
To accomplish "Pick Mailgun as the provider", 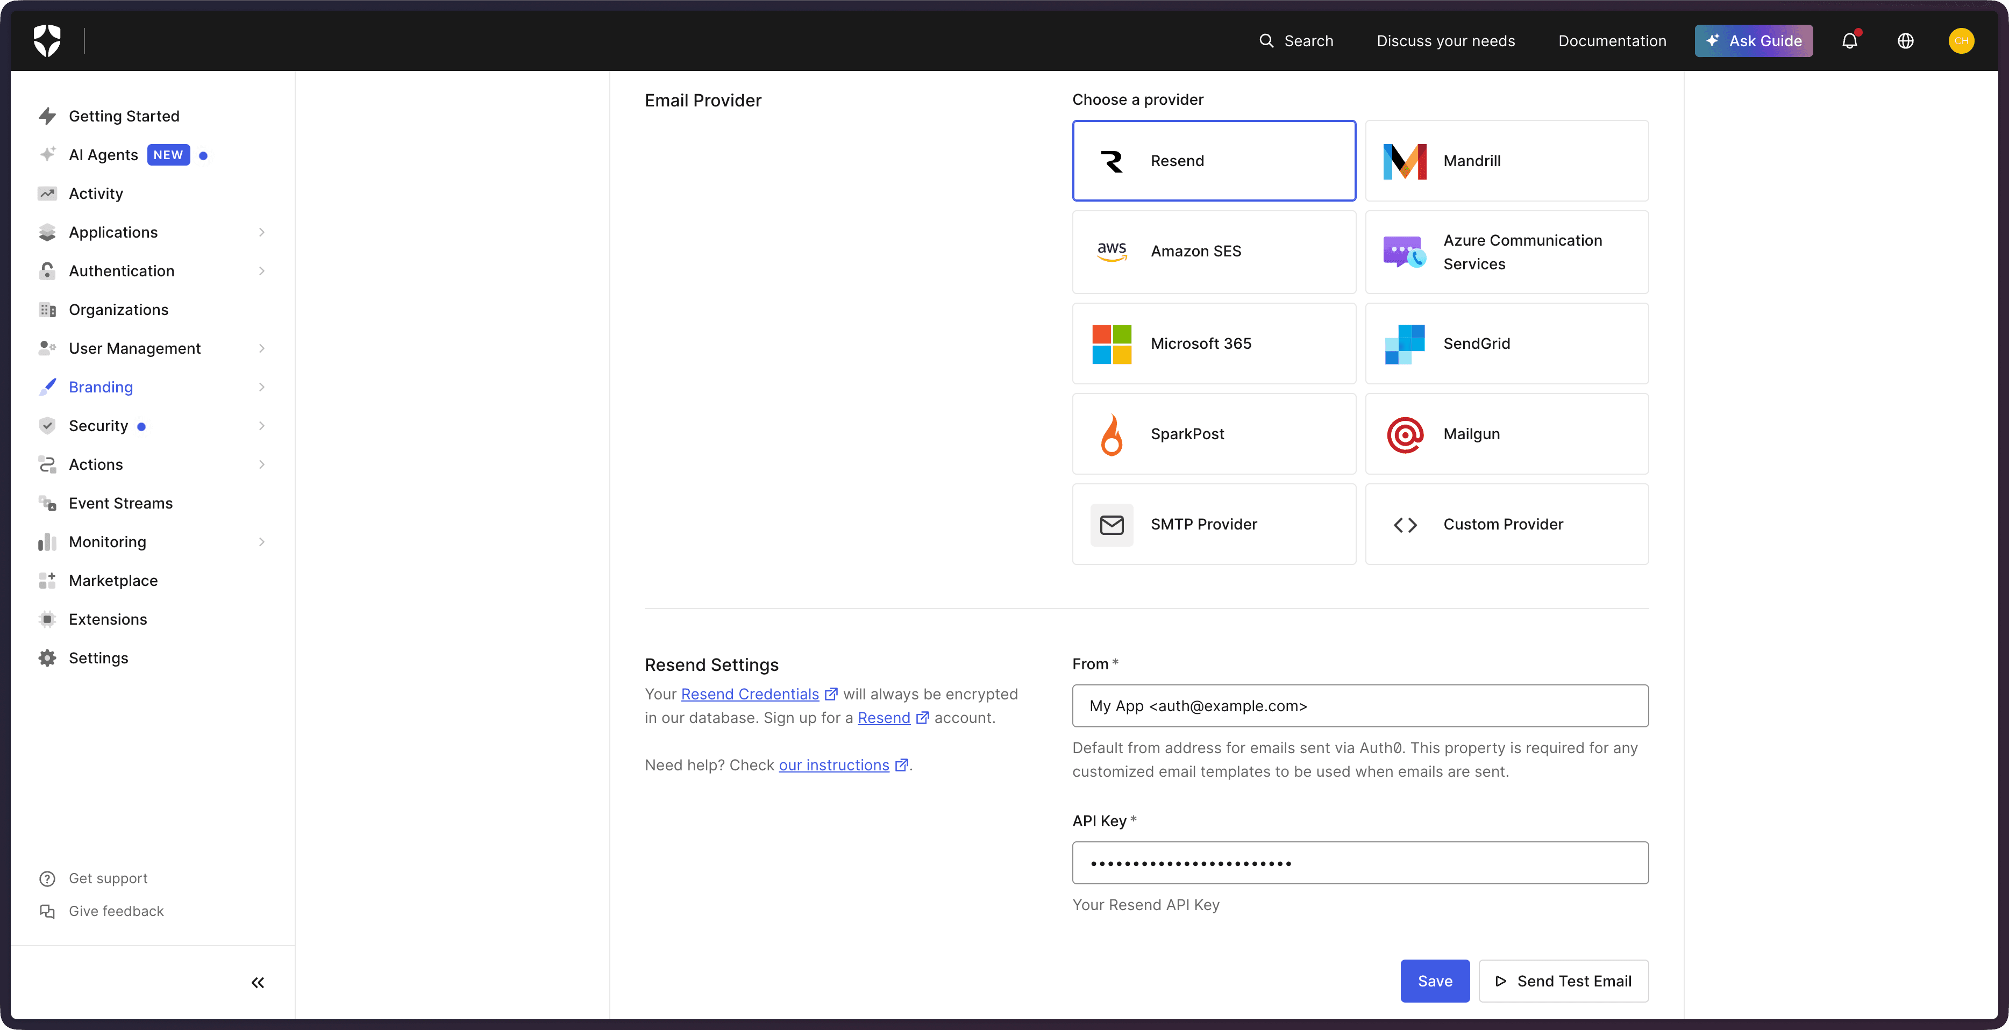I will point(1506,434).
